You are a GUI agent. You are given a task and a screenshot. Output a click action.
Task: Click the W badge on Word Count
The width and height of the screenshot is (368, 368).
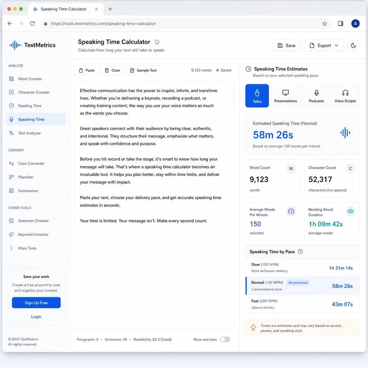point(291,168)
